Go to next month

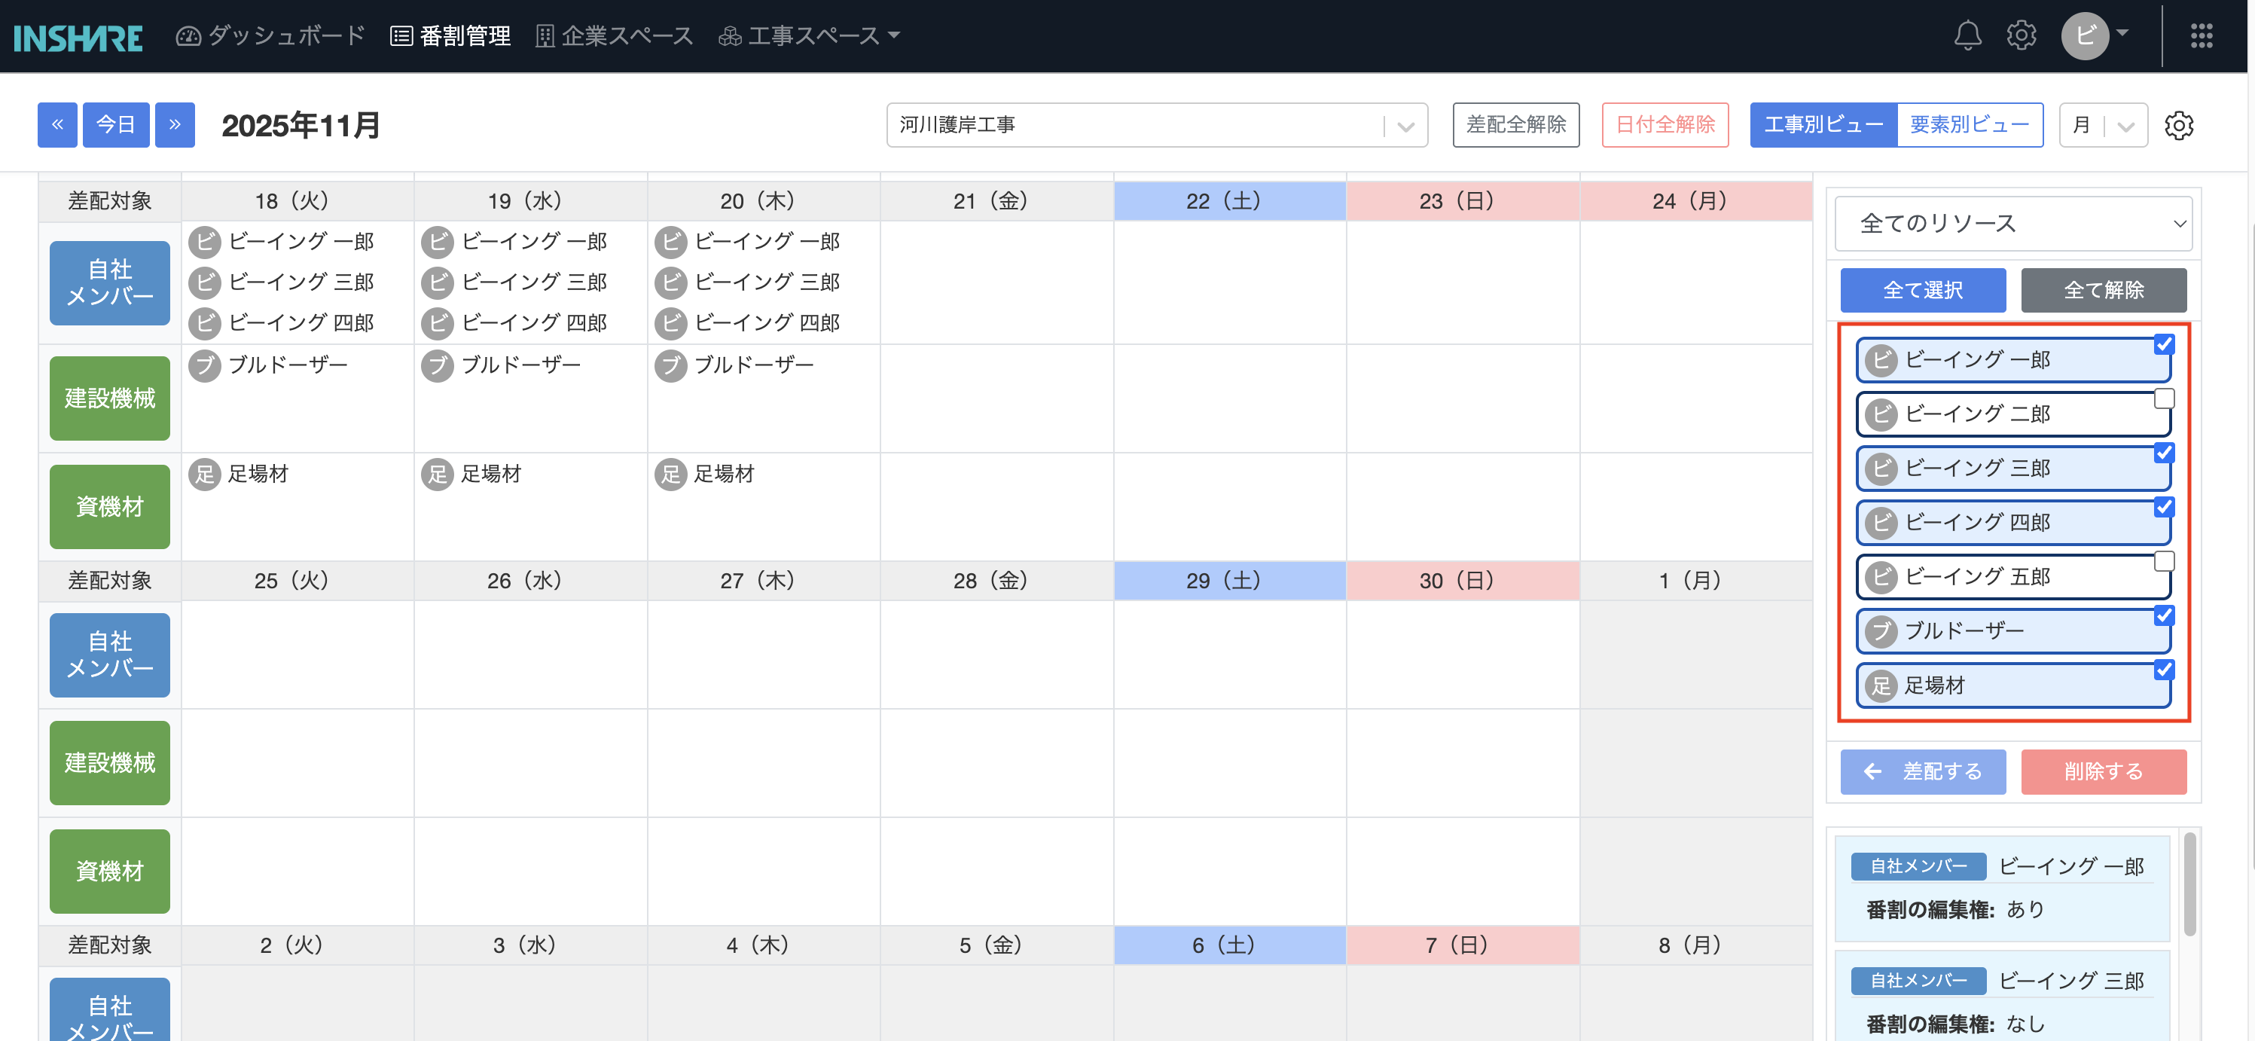(x=175, y=125)
